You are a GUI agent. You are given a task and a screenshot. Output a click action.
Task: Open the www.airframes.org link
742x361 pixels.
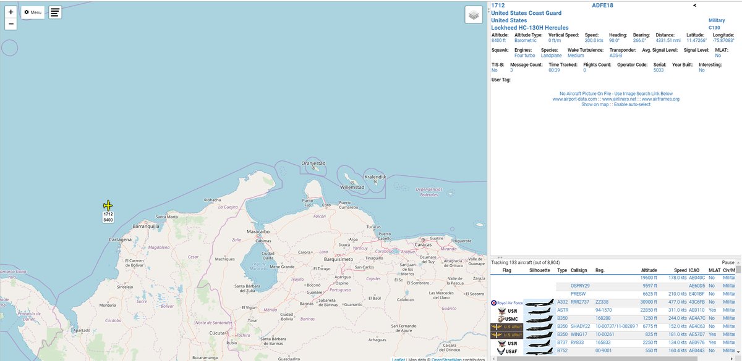[x=661, y=99]
